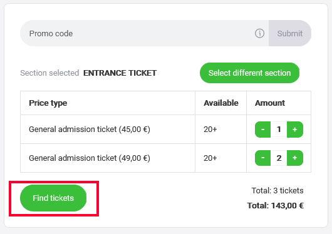Increase amount of 49,00 € ticket

[295, 158]
